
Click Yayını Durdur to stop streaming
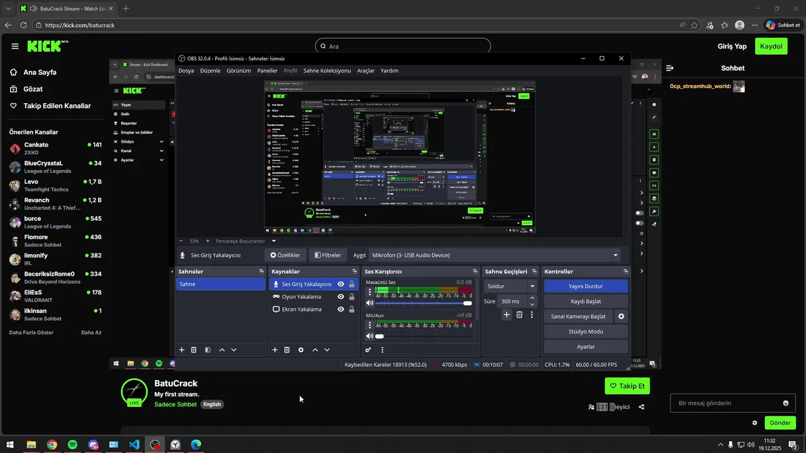[x=586, y=286]
